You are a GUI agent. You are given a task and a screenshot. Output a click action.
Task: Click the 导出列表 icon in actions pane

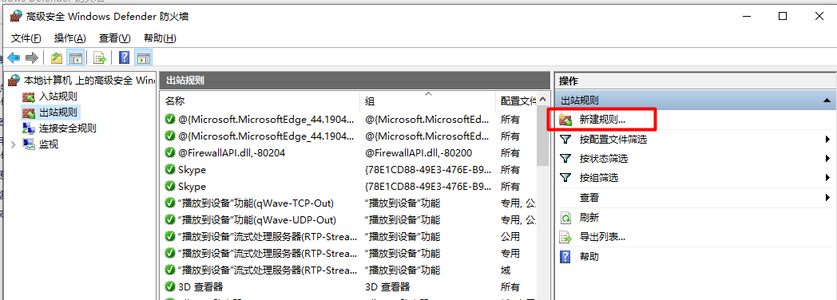coord(565,237)
